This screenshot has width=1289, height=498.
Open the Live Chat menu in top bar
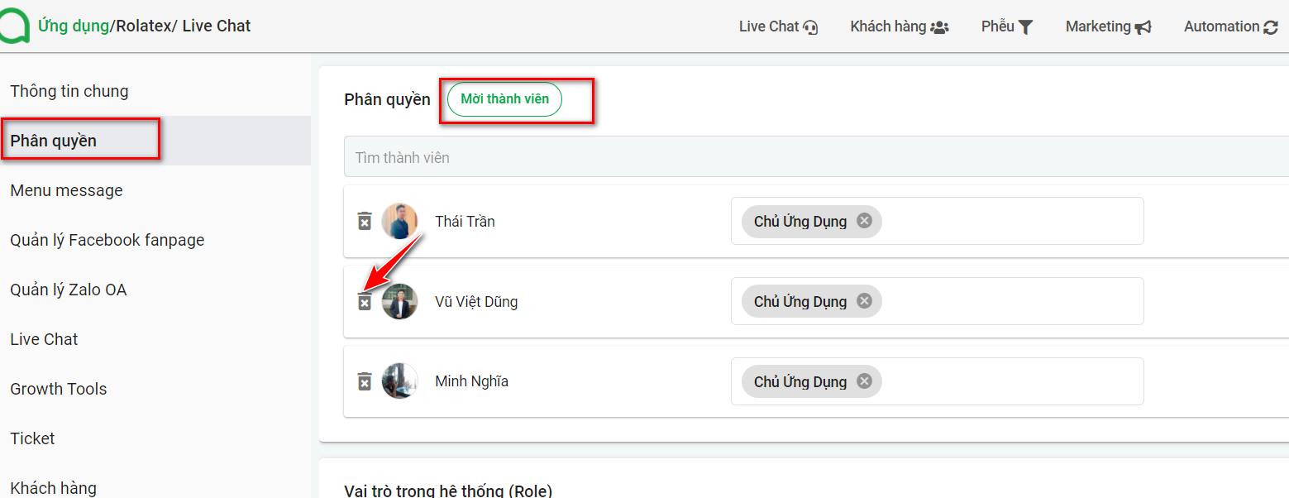pos(778,26)
